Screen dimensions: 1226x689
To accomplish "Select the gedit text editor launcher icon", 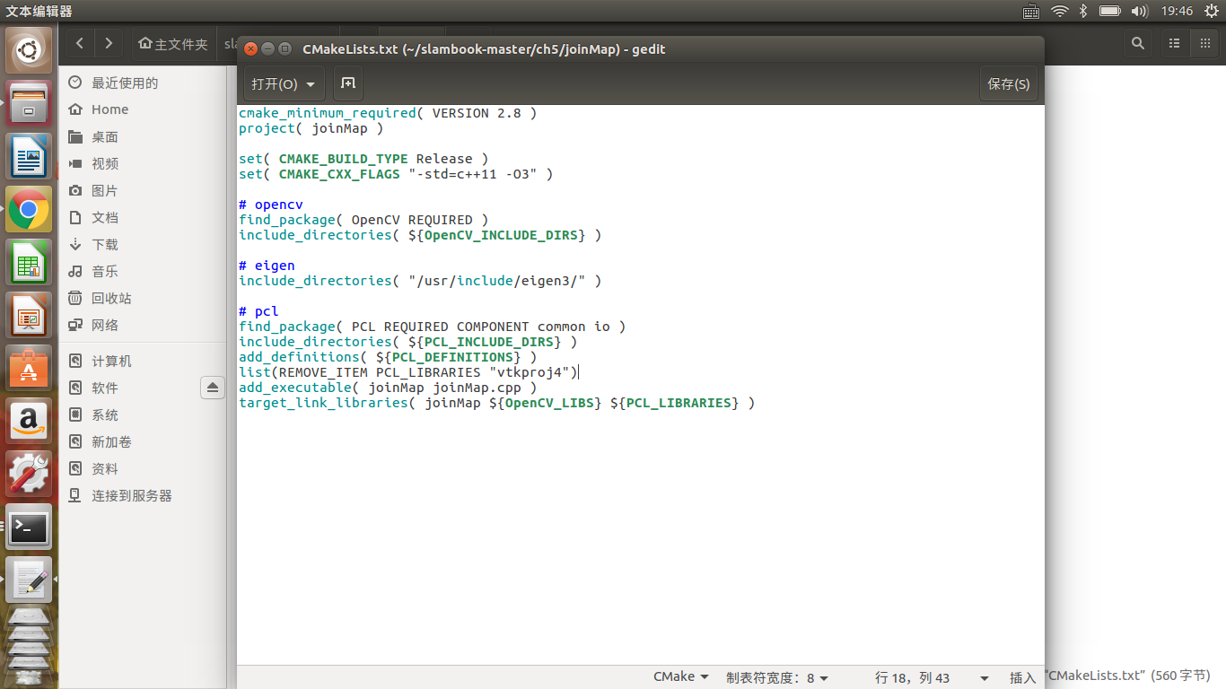I will point(29,580).
